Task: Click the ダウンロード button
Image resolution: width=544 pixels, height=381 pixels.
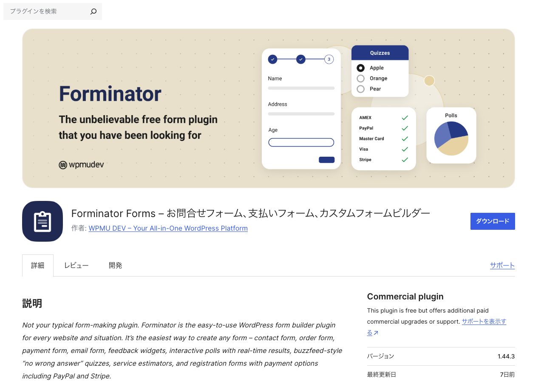Action: pyautogui.click(x=493, y=221)
